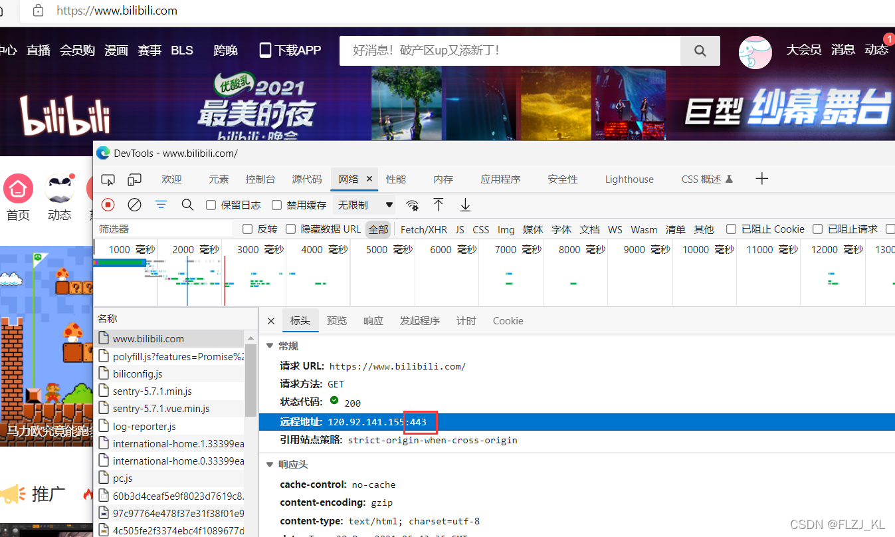Viewport: 895px width, 537px height.
Task: Clear the network log
Action: pos(135,205)
